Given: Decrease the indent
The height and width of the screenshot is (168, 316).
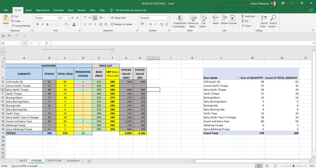Looking at the screenshot, I should click(101, 24).
